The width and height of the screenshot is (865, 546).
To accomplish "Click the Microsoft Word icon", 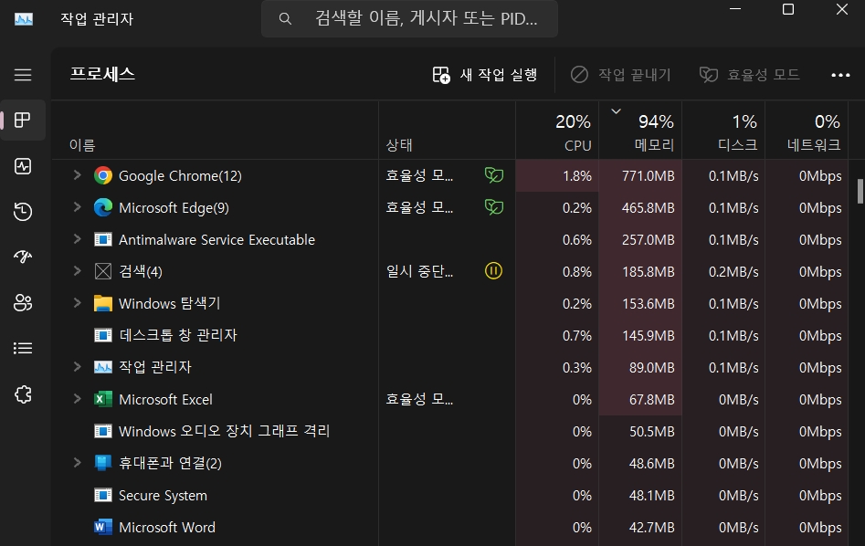I will pyautogui.click(x=102, y=527).
